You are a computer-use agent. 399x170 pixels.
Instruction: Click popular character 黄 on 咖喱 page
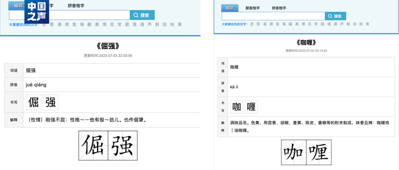(367, 24)
